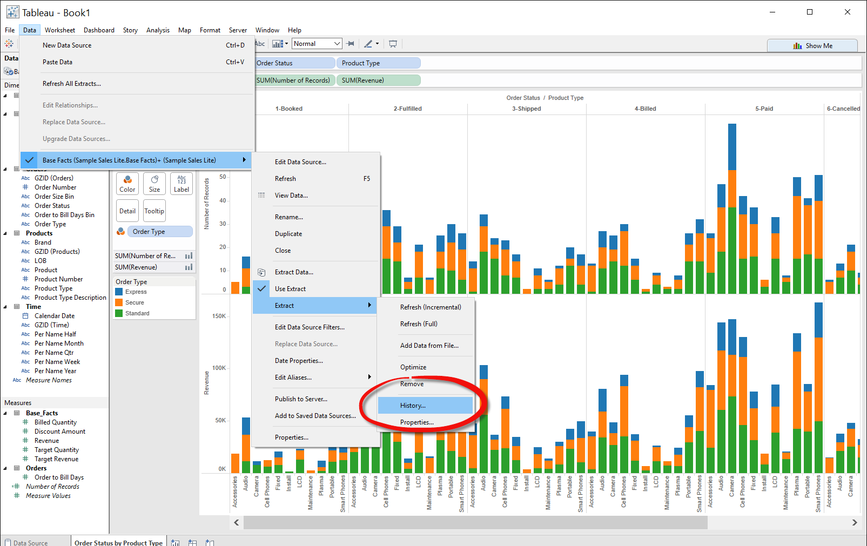Click the Base_Facts table icon

click(17, 413)
